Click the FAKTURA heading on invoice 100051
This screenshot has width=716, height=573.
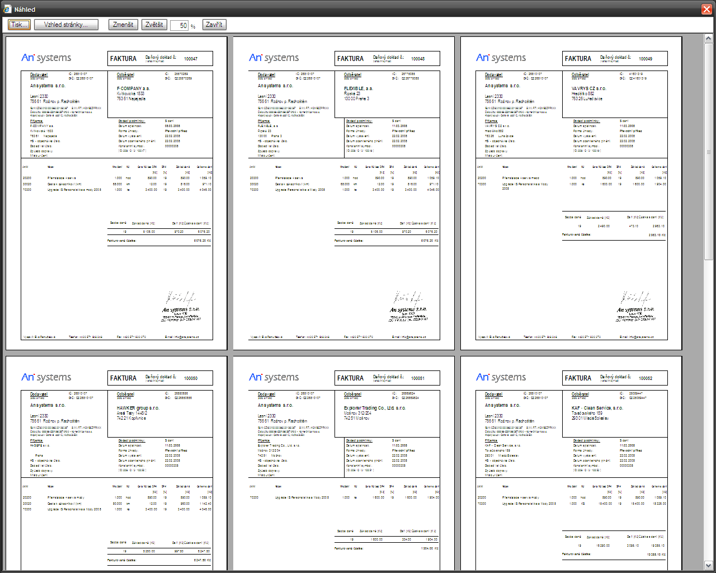coord(351,378)
